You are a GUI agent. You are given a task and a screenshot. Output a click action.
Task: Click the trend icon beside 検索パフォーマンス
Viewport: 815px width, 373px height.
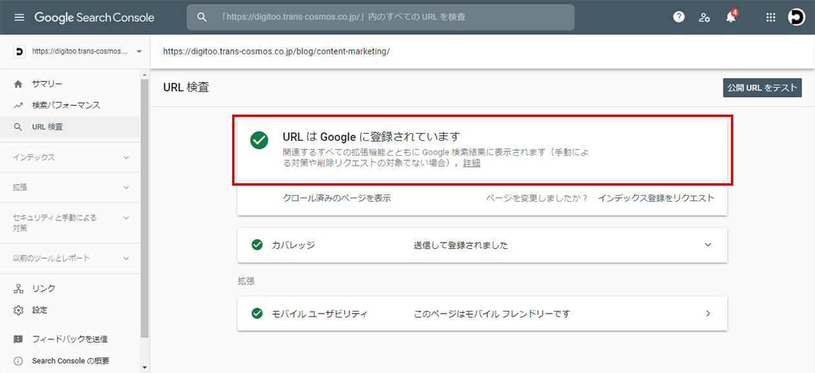point(18,105)
